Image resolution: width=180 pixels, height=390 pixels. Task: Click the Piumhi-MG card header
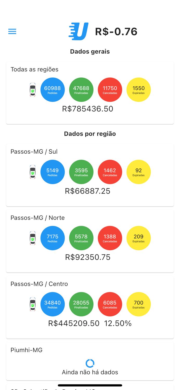point(26,350)
